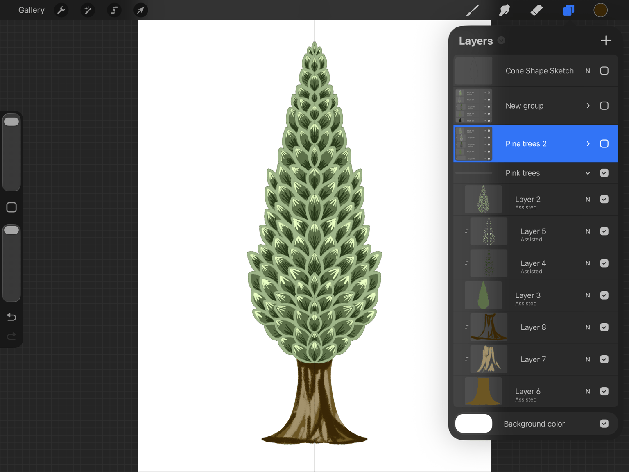The height and width of the screenshot is (472, 629).
Task: Hide Layer 8
Action: point(604,327)
